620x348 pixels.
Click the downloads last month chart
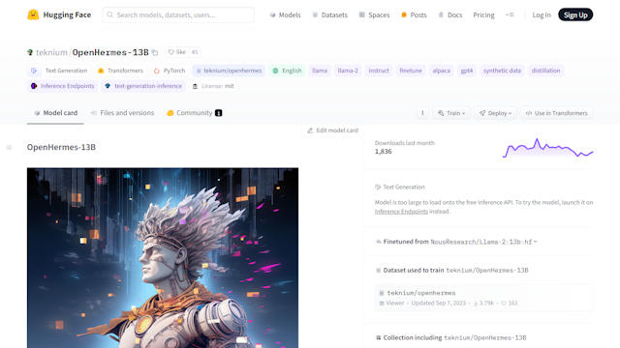(547, 148)
